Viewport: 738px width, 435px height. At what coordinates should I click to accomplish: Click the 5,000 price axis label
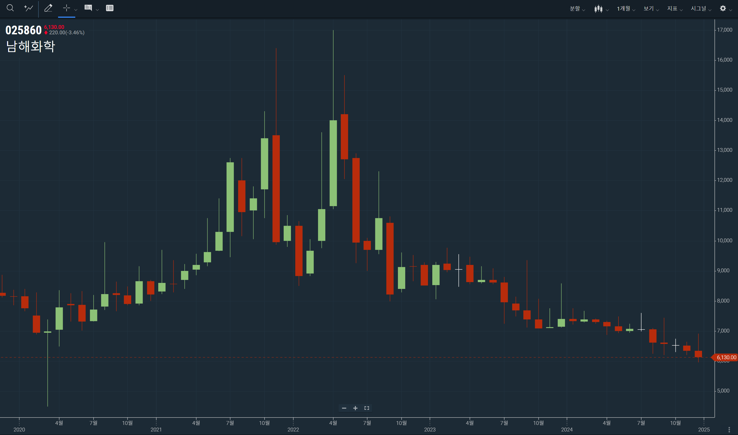point(723,391)
